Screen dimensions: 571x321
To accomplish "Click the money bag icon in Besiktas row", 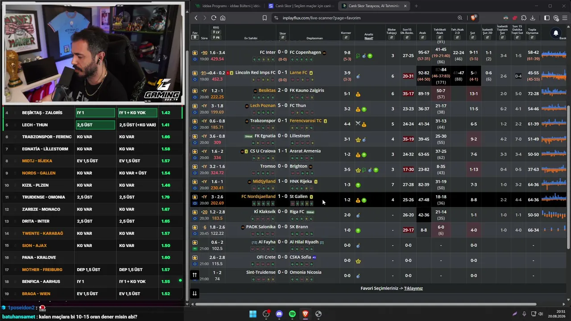I will 358,95.
